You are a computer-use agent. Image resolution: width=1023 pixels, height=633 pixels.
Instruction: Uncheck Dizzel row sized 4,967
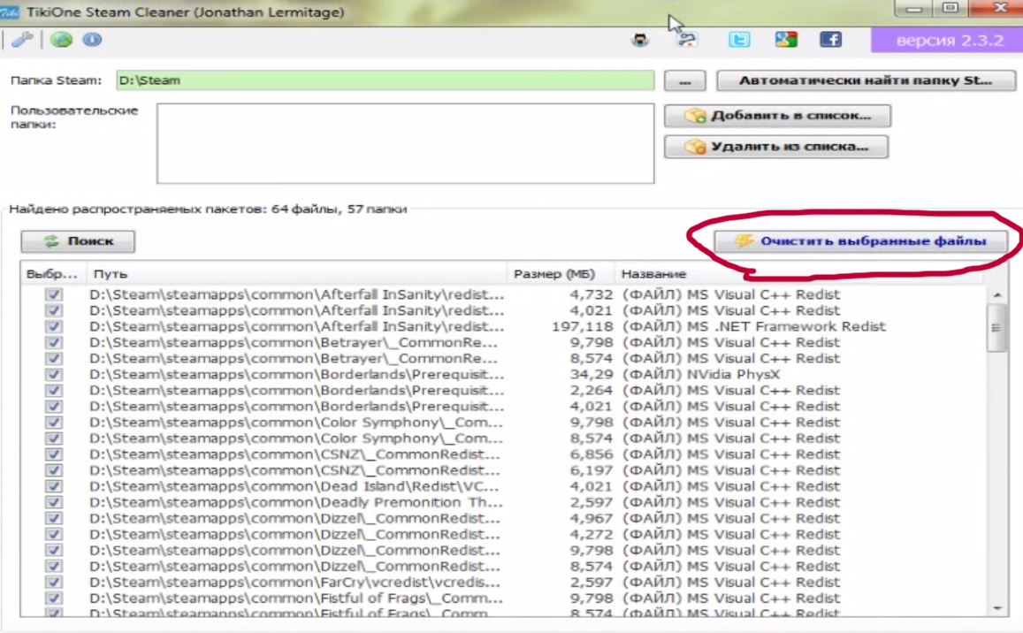[x=54, y=518]
